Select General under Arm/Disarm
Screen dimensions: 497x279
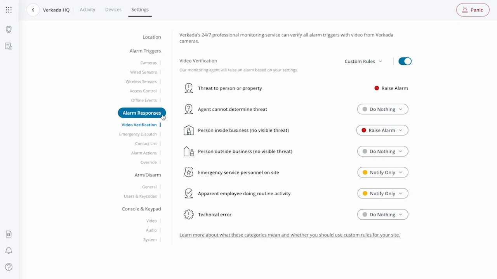[149, 187]
